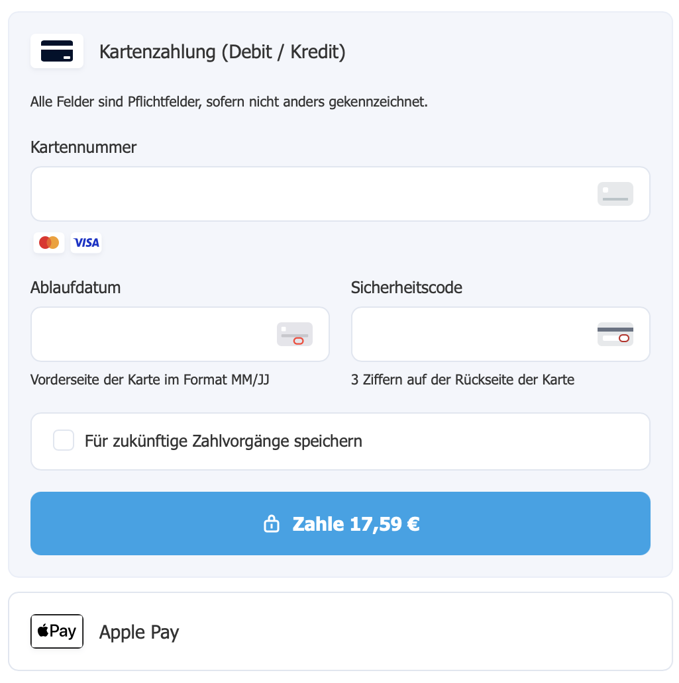Select the Mastercard logo
679x683 pixels.
tap(48, 242)
